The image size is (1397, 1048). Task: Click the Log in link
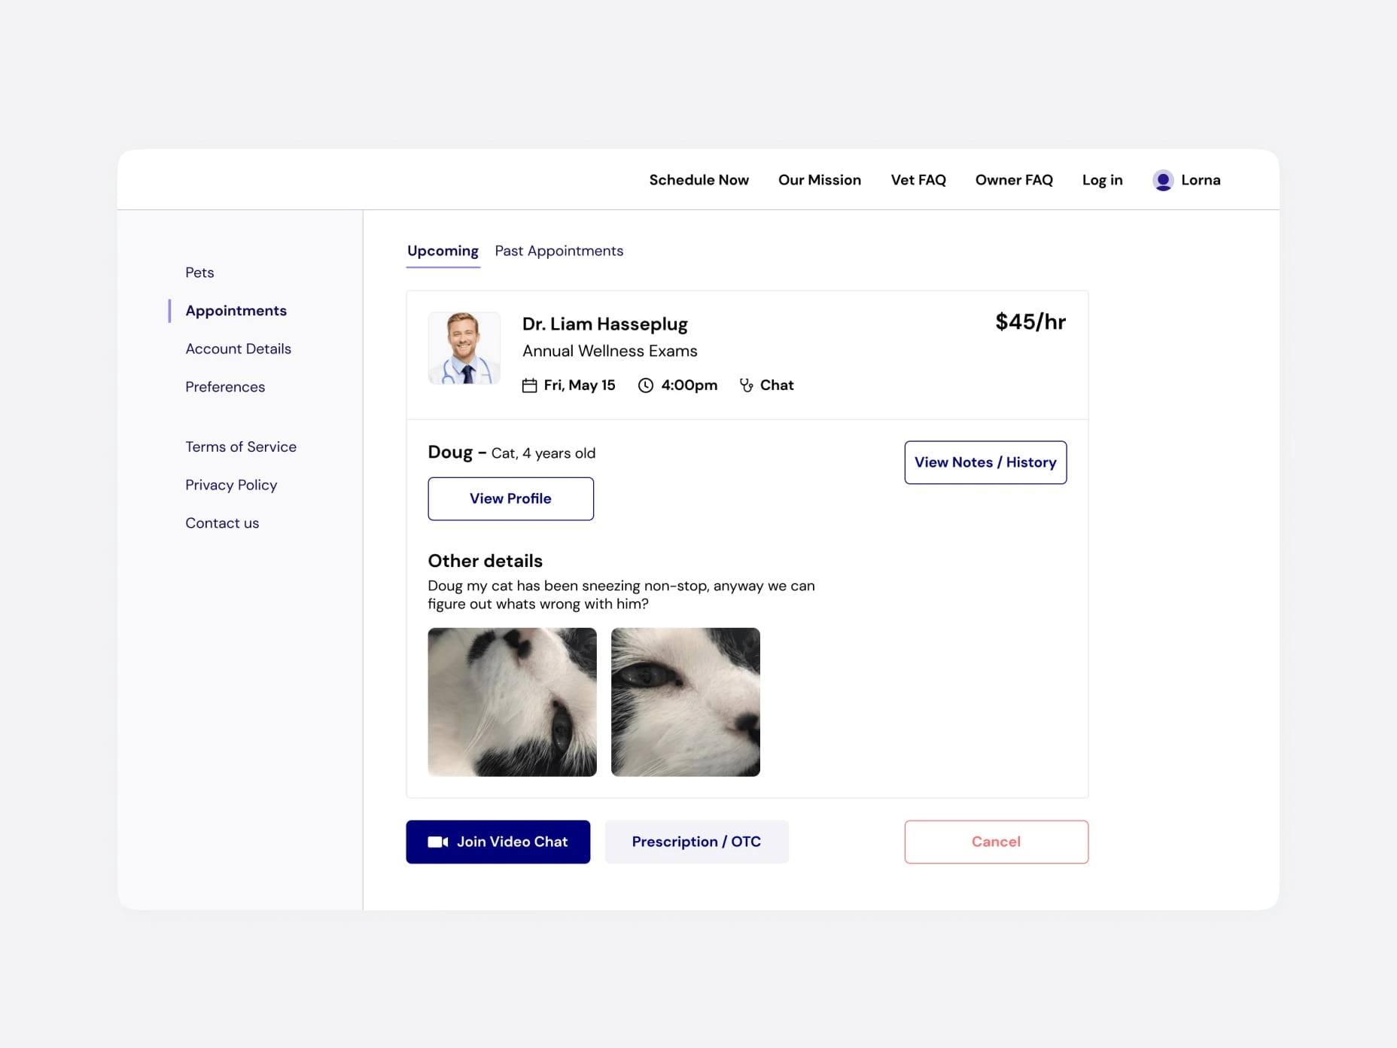1102,180
